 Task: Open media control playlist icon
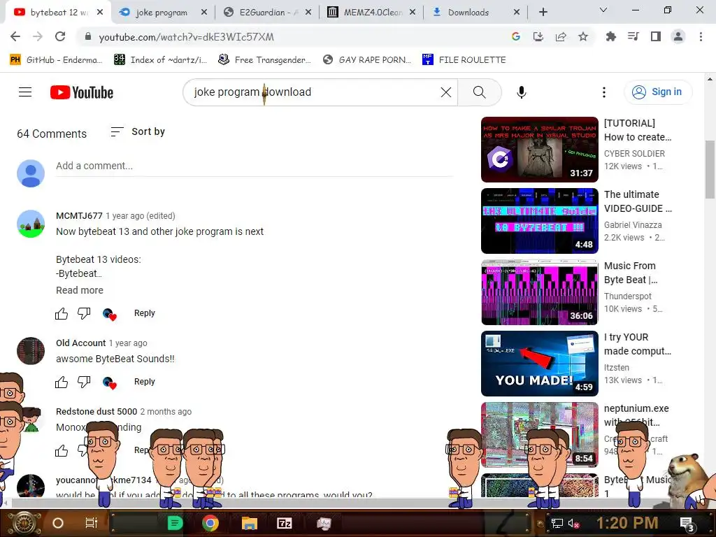coord(633,36)
